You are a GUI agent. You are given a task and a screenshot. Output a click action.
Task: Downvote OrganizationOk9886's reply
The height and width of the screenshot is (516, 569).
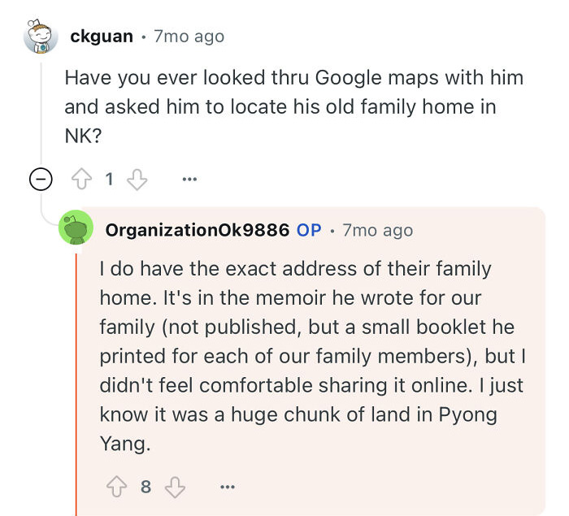(x=175, y=487)
